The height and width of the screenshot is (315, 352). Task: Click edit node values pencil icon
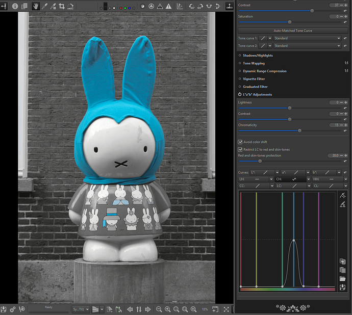tap(342, 204)
